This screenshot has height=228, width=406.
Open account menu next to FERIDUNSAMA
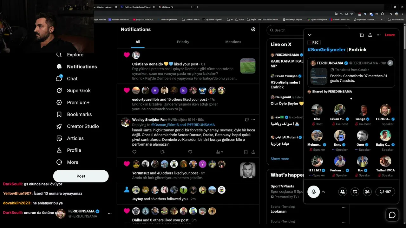tap(109, 214)
